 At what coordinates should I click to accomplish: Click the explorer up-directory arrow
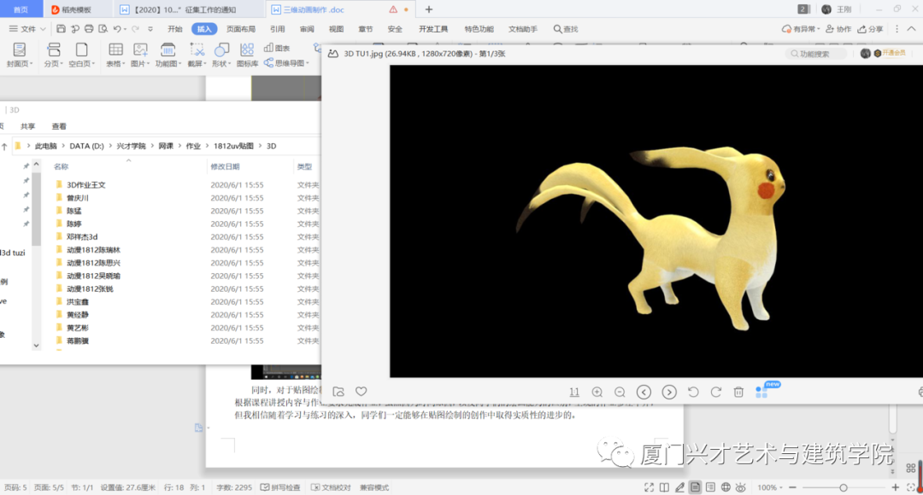pos(5,147)
